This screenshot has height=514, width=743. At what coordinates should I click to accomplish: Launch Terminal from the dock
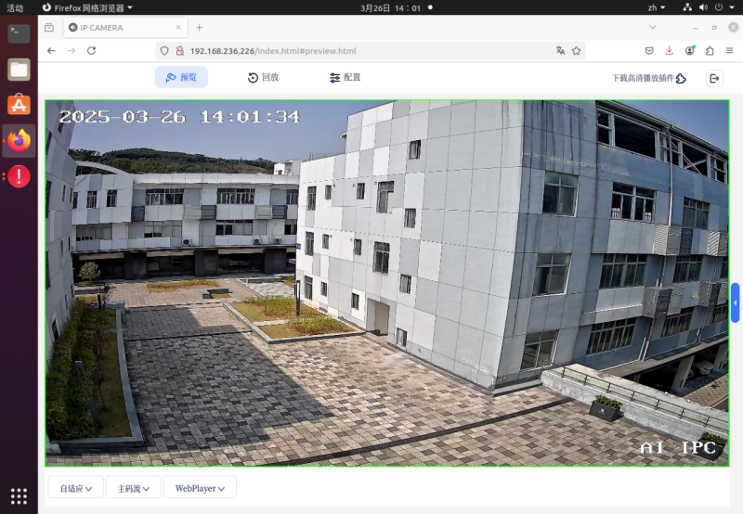tap(19, 33)
